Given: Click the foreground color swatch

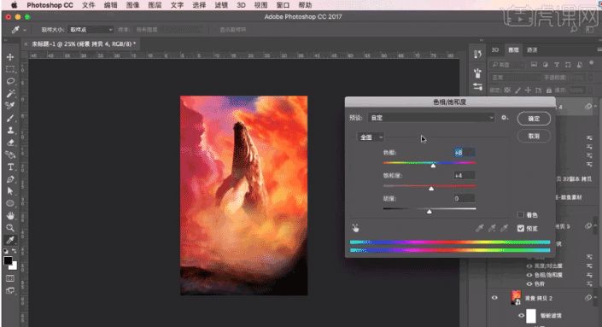Looking at the screenshot, I should pos(8,261).
